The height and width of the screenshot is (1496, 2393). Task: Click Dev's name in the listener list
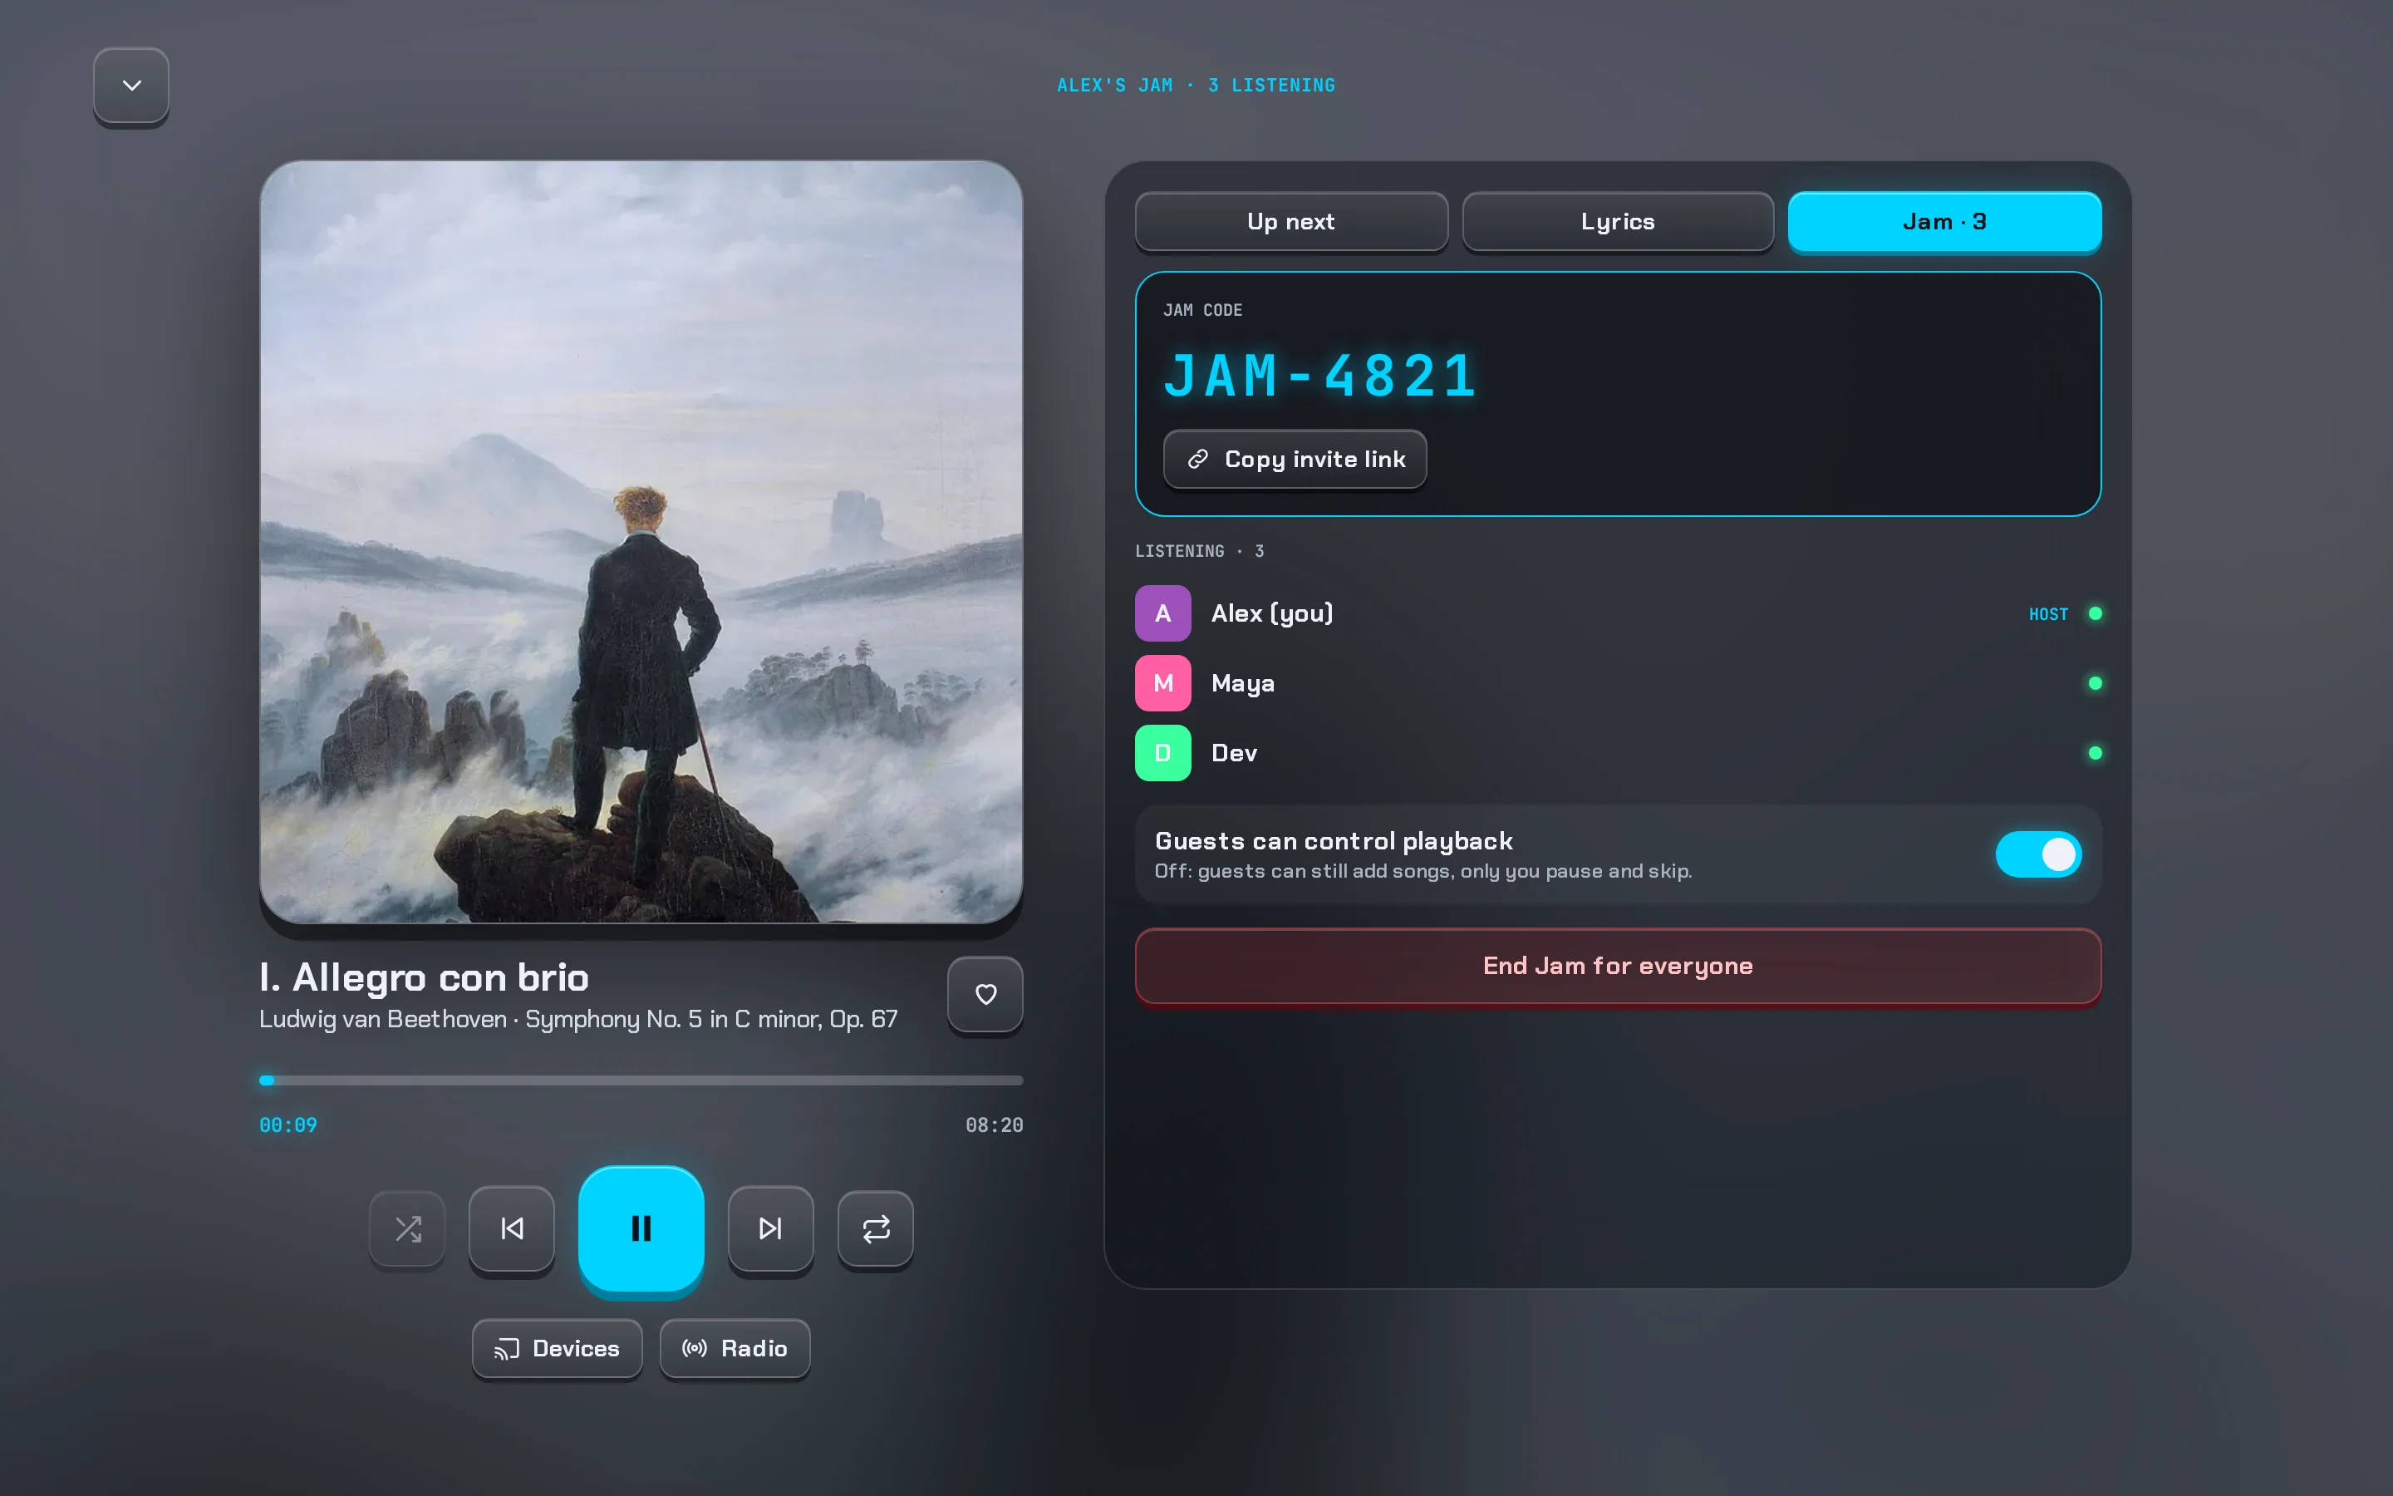(1234, 753)
